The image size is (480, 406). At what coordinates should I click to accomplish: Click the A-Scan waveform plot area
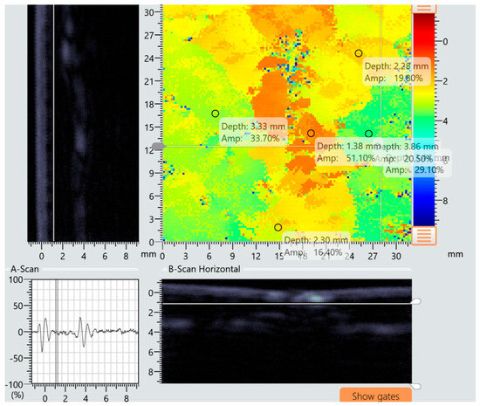click(86, 332)
